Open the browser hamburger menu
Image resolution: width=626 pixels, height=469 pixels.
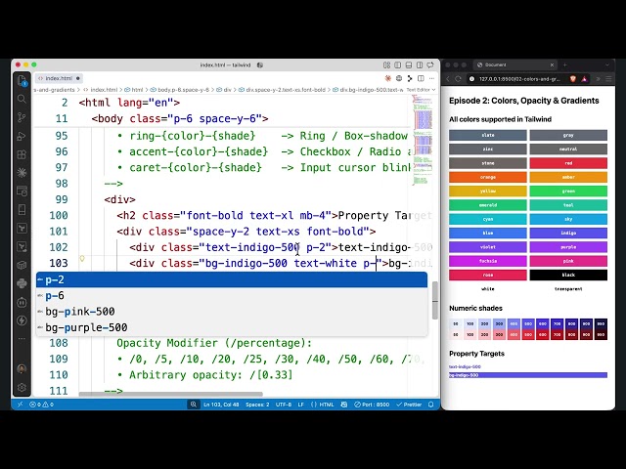[x=608, y=79]
